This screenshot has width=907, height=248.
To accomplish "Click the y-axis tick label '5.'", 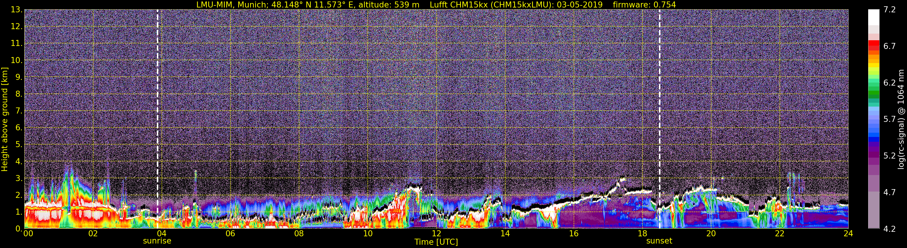I will 19,145.
